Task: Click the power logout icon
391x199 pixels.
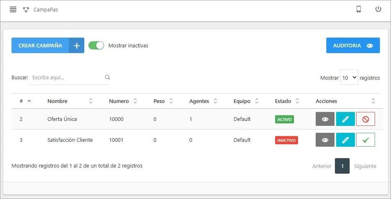Action: 378,9
